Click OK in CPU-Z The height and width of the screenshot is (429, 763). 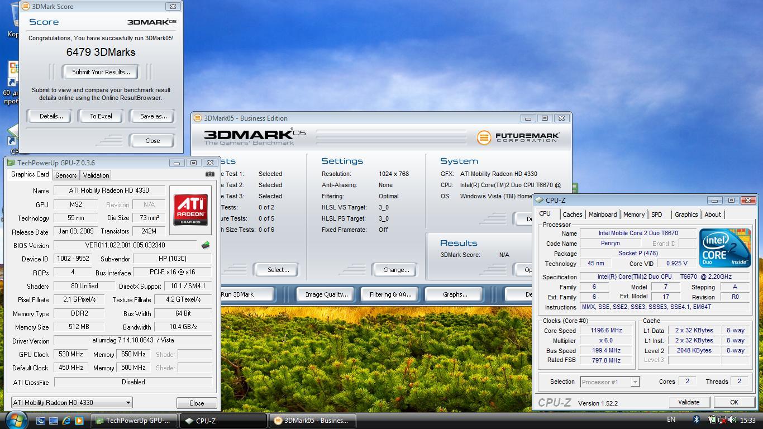[x=734, y=402]
